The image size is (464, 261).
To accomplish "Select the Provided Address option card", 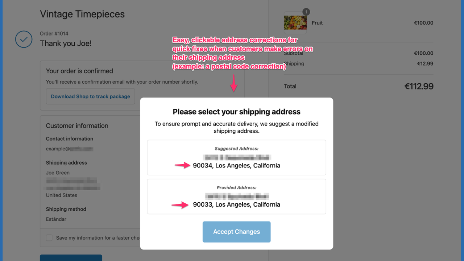I will [x=236, y=196].
